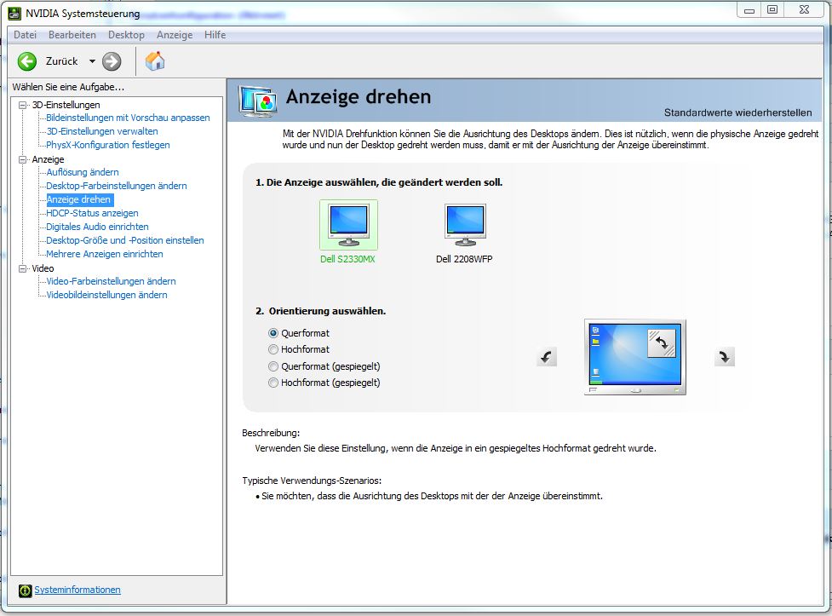This screenshot has height=616, width=832.
Task: Click the NVIDIA title bar icon
Action: [14, 14]
